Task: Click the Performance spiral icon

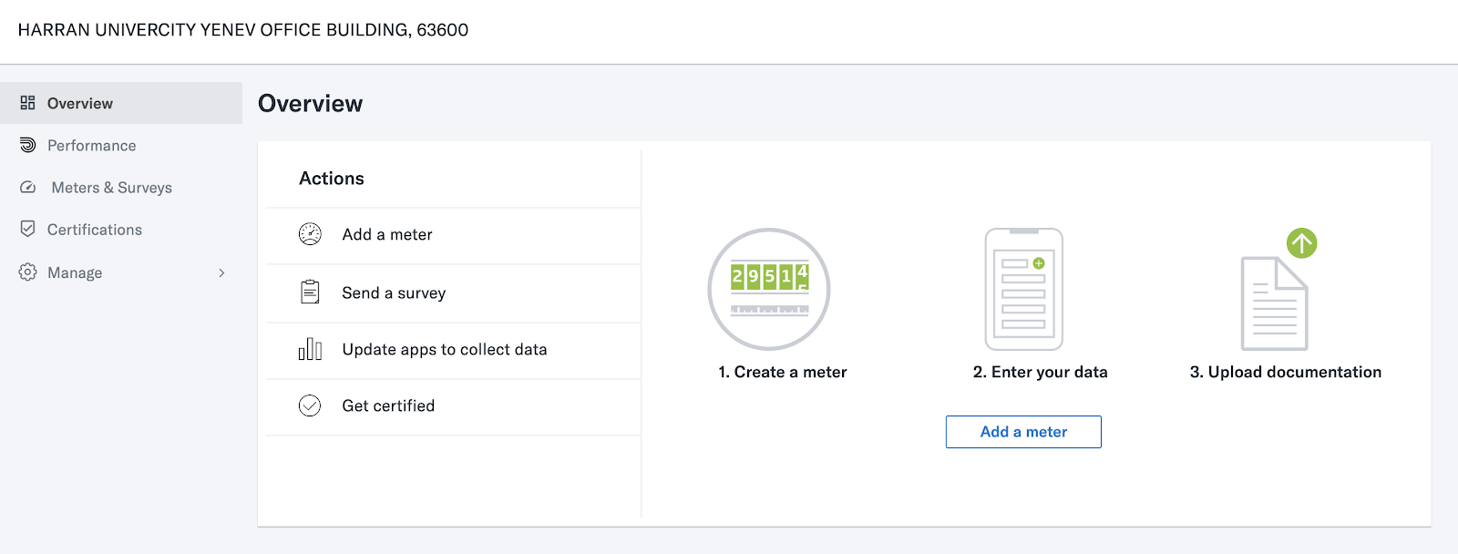Action: coord(27,145)
